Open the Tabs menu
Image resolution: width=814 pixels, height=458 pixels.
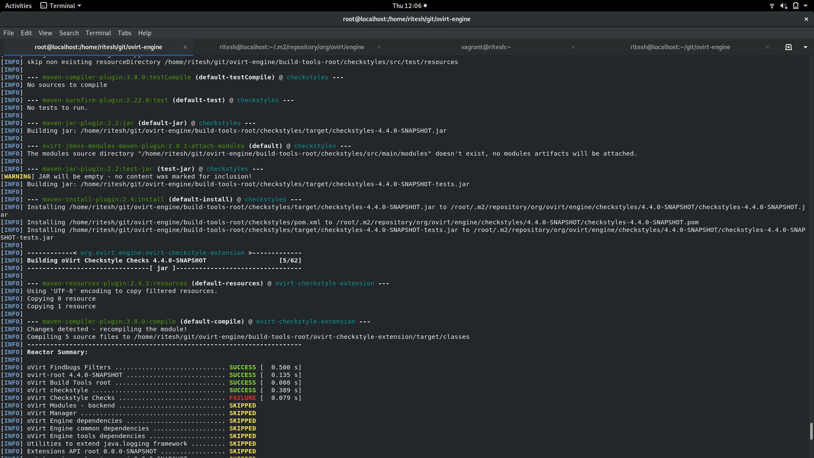click(124, 33)
